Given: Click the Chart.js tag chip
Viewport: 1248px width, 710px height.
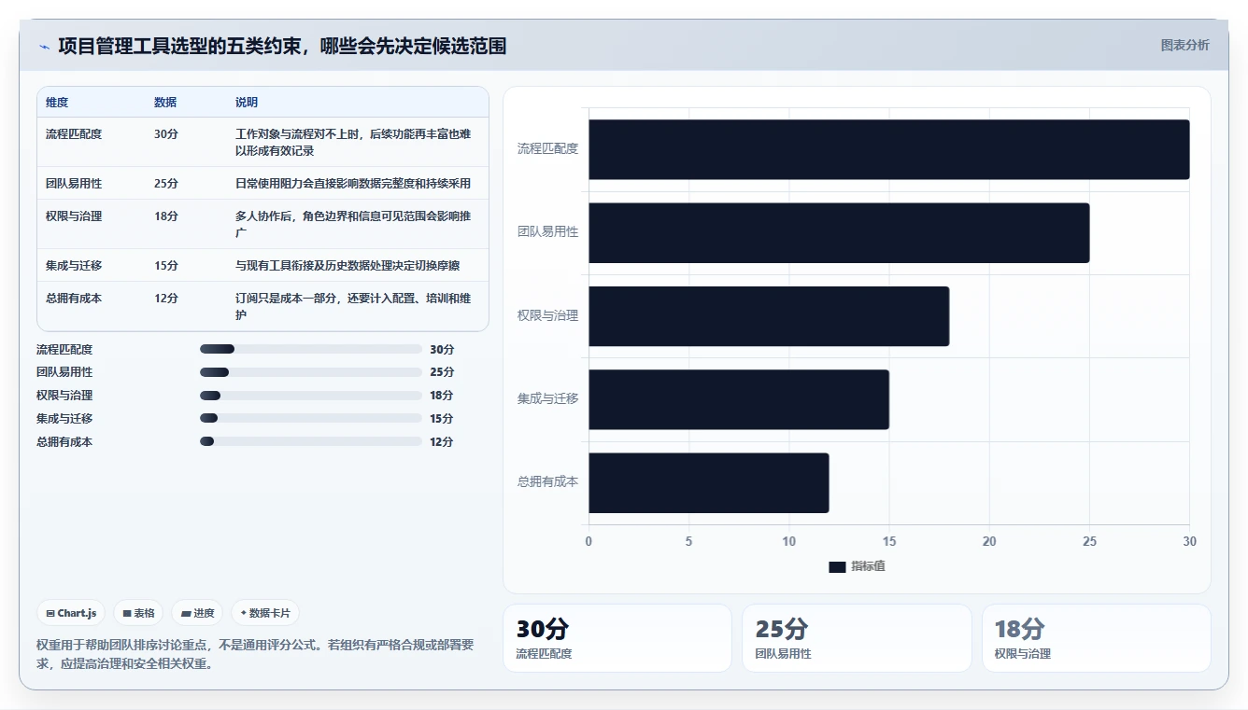Looking at the screenshot, I should coord(71,613).
